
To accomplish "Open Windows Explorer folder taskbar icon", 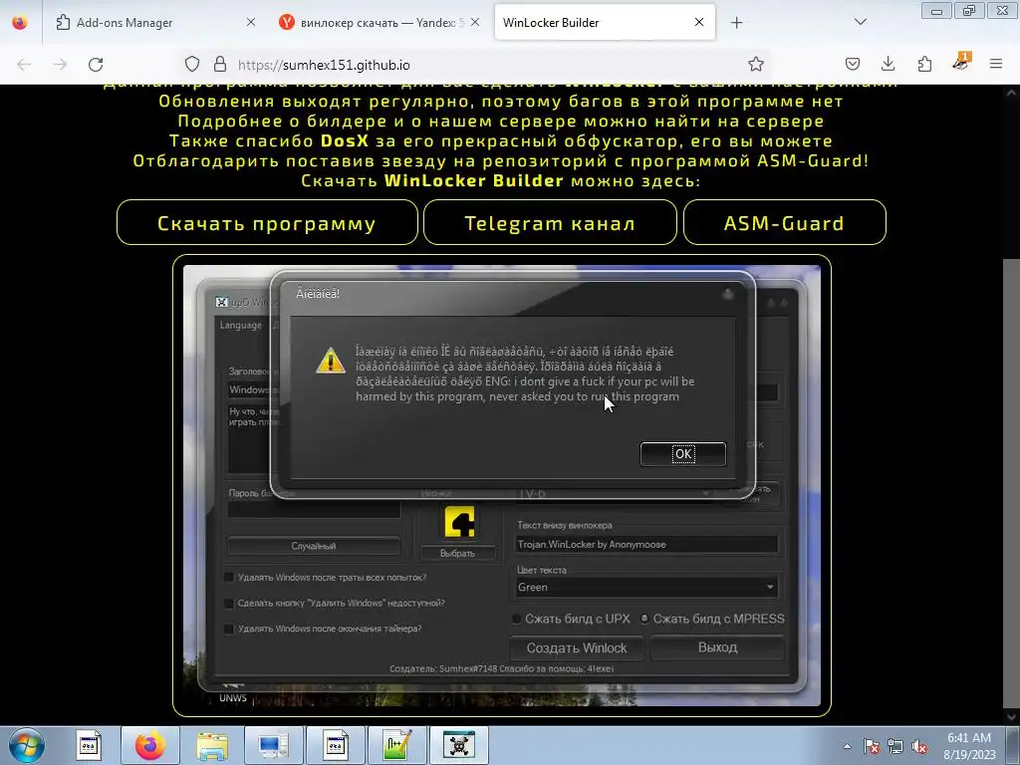I will (x=212, y=745).
